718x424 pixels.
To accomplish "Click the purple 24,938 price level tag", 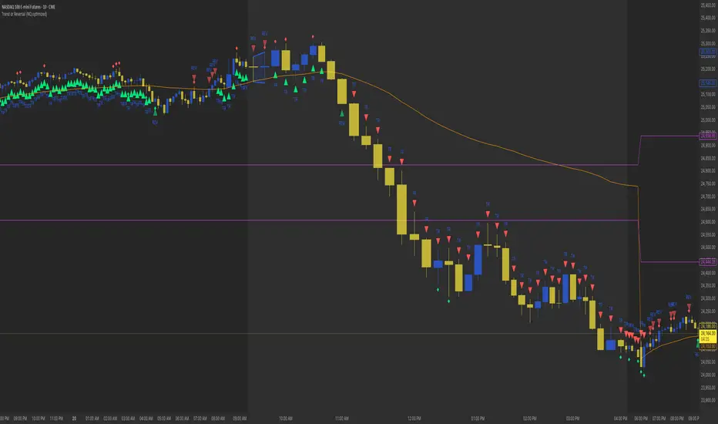I will coord(708,136).
